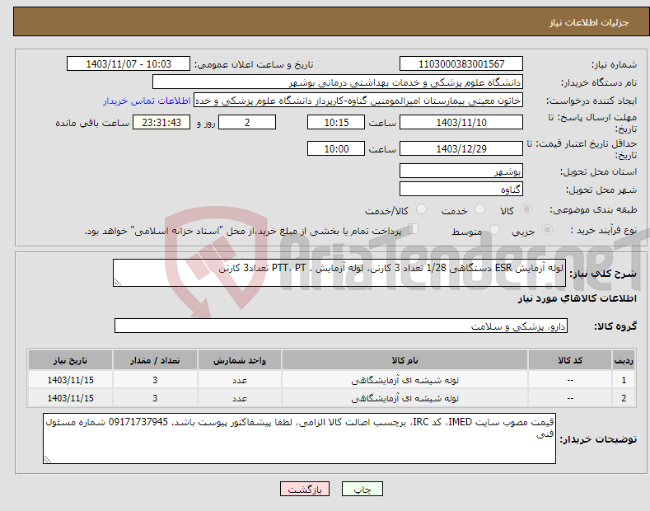Click row 2 quantity value 3
650x511 pixels.
click(x=155, y=398)
